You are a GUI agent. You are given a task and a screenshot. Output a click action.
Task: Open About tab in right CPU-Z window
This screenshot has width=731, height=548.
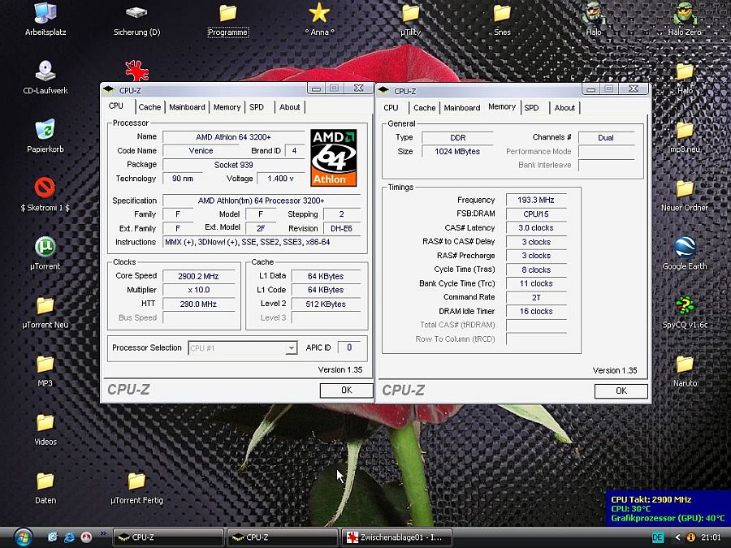click(x=564, y=108)
